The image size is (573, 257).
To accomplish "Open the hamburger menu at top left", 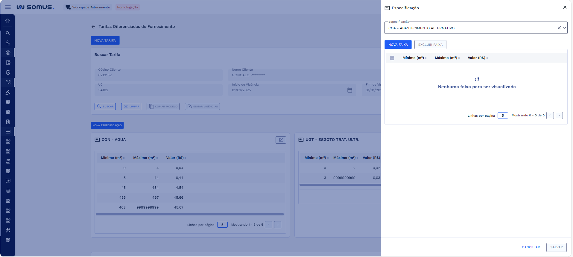I will [8, 7].
